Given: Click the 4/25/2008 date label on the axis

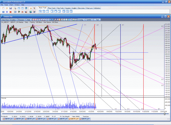Looking at the screenshot, I should tap(100, 112).
